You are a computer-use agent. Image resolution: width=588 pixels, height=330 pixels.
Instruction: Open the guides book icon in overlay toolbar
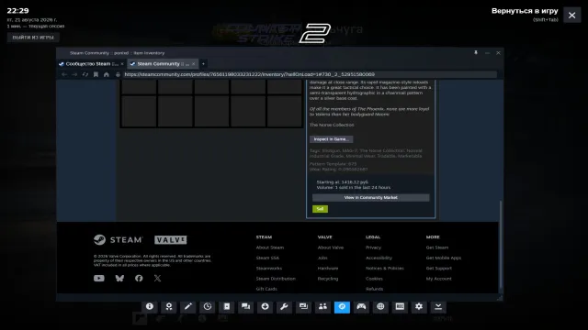click(227, 307)
